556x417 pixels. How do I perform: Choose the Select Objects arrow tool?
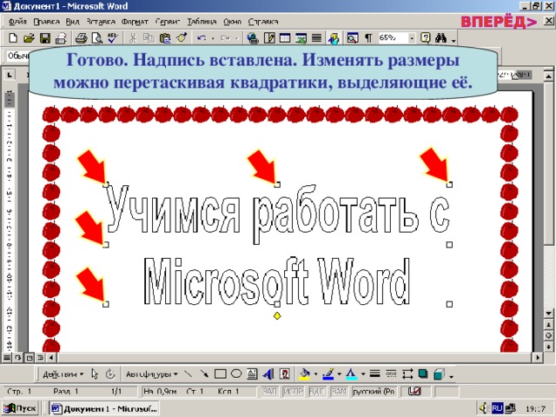pyautogui.click(x=95, y=374)
